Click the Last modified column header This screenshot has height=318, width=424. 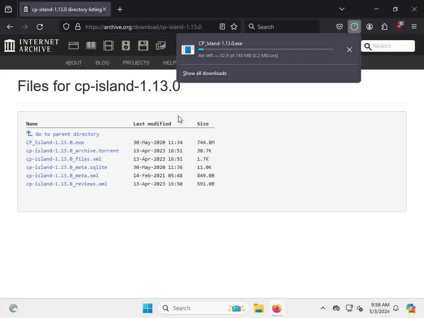152,124
